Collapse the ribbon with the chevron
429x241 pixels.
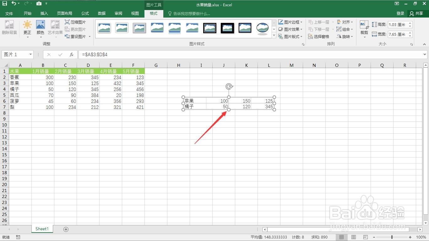pos(425,45)
